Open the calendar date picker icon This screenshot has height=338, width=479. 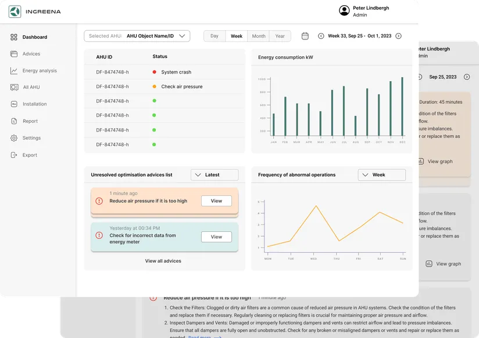click(305, 36)
